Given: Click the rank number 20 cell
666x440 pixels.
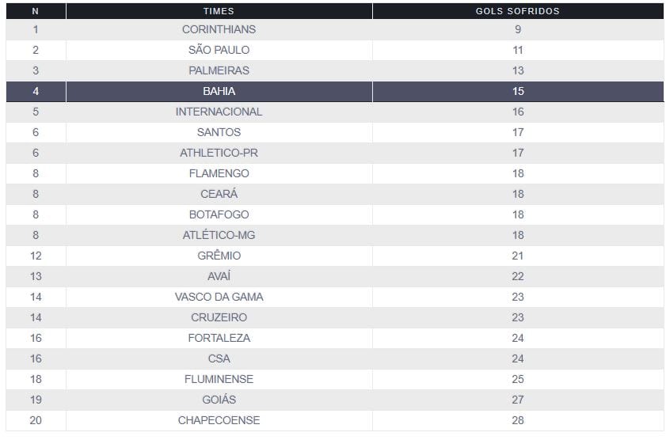Looking at the screenshot, I should (x=35, y=420).
